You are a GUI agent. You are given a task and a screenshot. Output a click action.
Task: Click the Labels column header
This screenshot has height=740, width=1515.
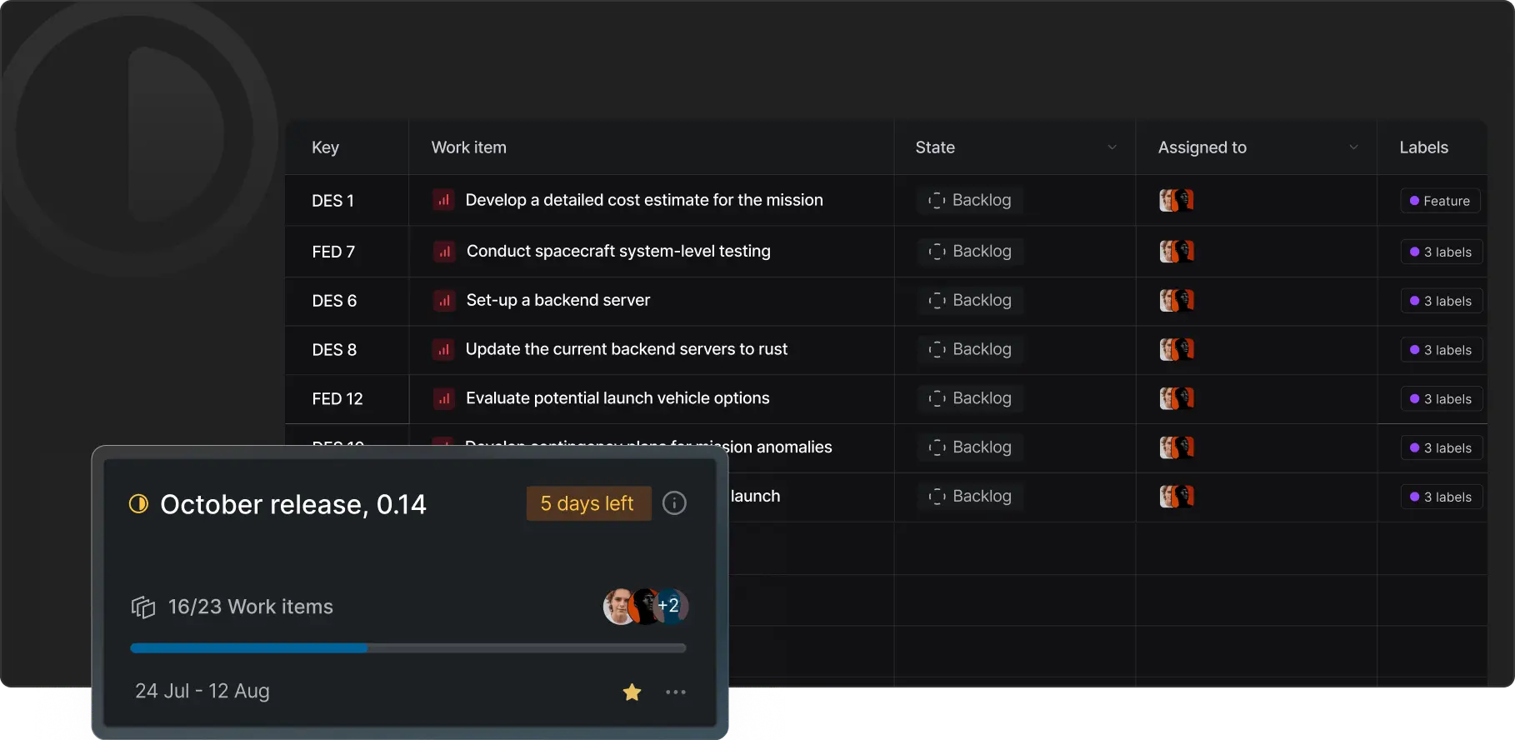click(1423, 147)
